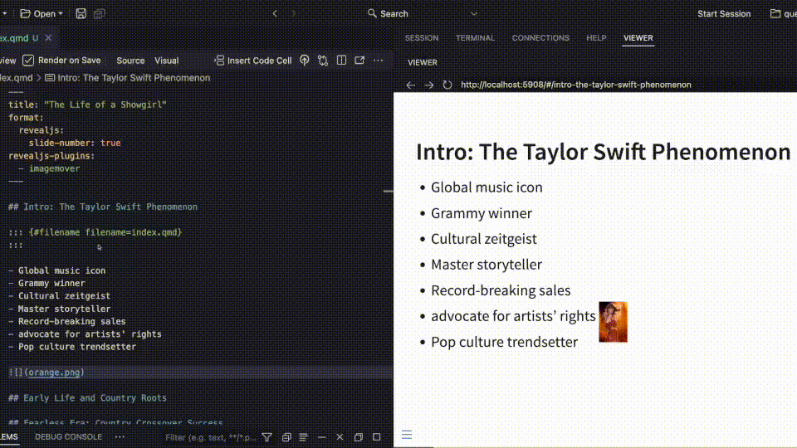Click 'Record-breaking sales' bullet in slide
Image resolution: width=797 pixels, height=448 pixels.
(501, 290)
